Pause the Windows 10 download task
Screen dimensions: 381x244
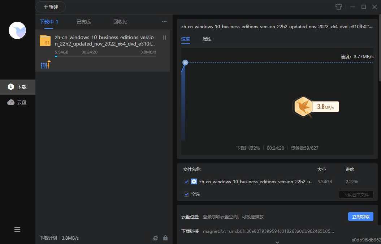click(164, 37)
